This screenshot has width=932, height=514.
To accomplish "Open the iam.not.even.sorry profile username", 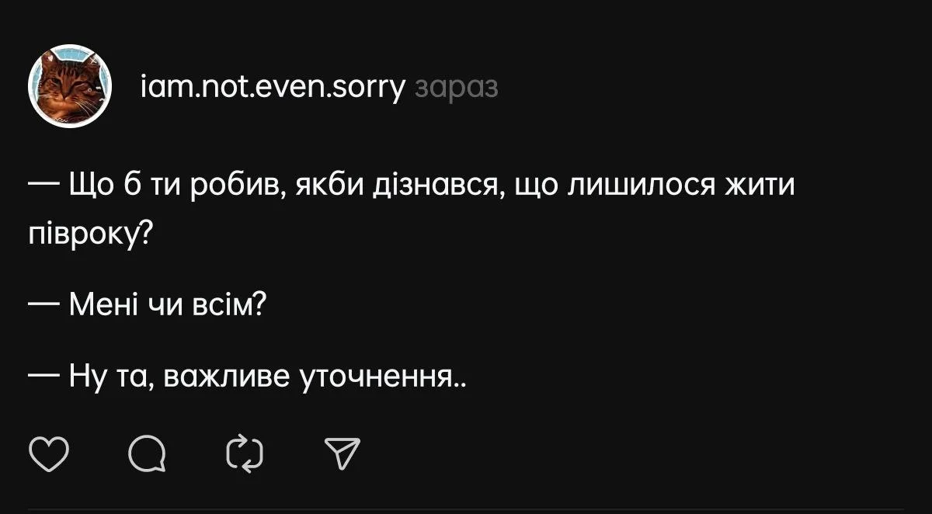I will tap(273, 89).
